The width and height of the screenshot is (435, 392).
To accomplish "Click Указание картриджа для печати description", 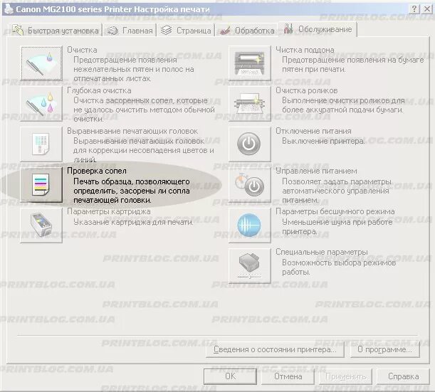I will pyautogui.click(x=133, y=222).
